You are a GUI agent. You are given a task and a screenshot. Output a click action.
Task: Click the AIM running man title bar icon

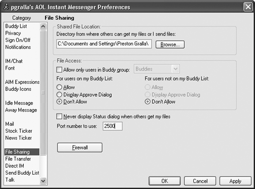(6, 7)
